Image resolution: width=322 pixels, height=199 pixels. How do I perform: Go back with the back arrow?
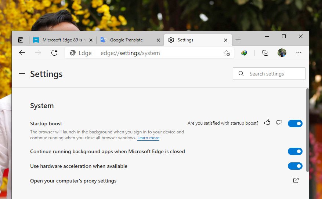pos(22,53)
